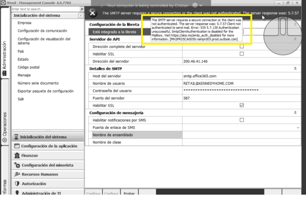Viewport: 306px width, 199px height.
Task: Enable Habilitar notificaciones por SMS checkbox
Action: (242, 120)
